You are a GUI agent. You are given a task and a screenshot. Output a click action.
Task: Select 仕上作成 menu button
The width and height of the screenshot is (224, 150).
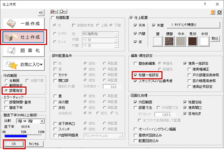coord(23,37)
